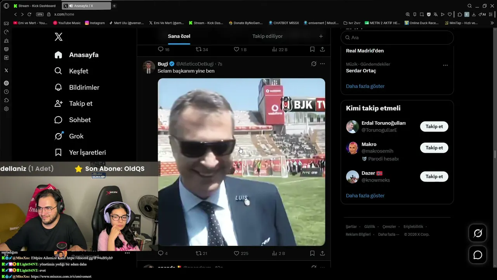The width and height of the screenshot is (497, 280).
Task: Repost the Bugi tweet with 21 reposts
Action: (201, 253)
